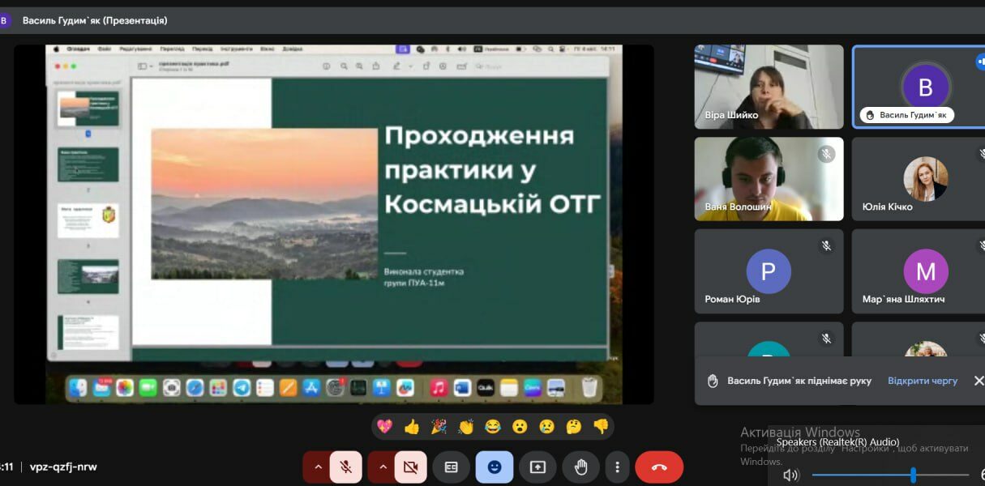Close the emoji reactions panel button
Screen dimensions: 985x486
[x=495, y=467]
